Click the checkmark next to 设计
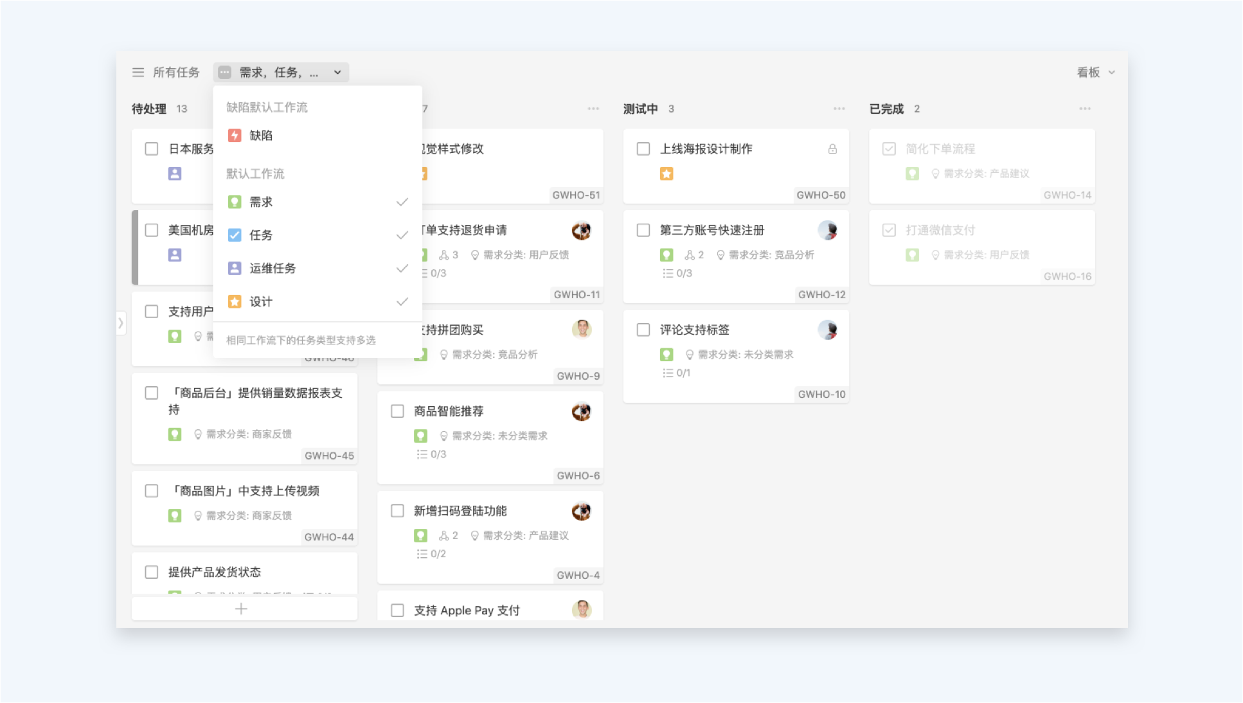The image size is (1243, 703). coord(402,302)
